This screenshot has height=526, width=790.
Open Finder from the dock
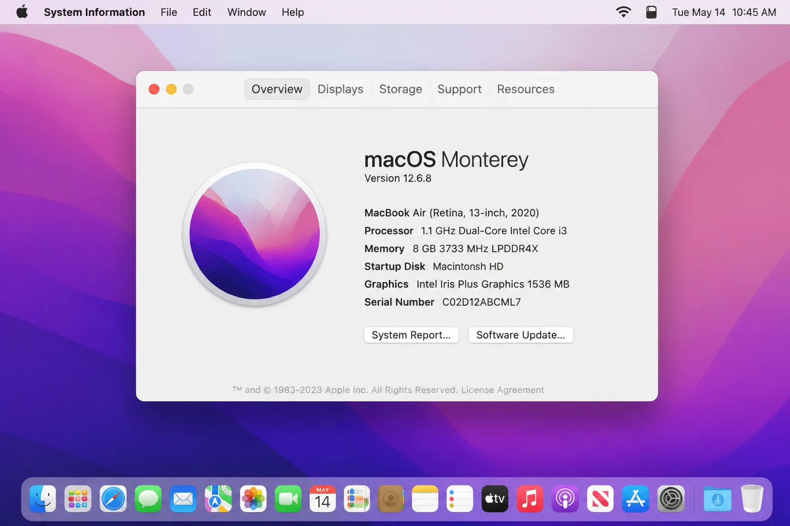(x=43, y=499)
